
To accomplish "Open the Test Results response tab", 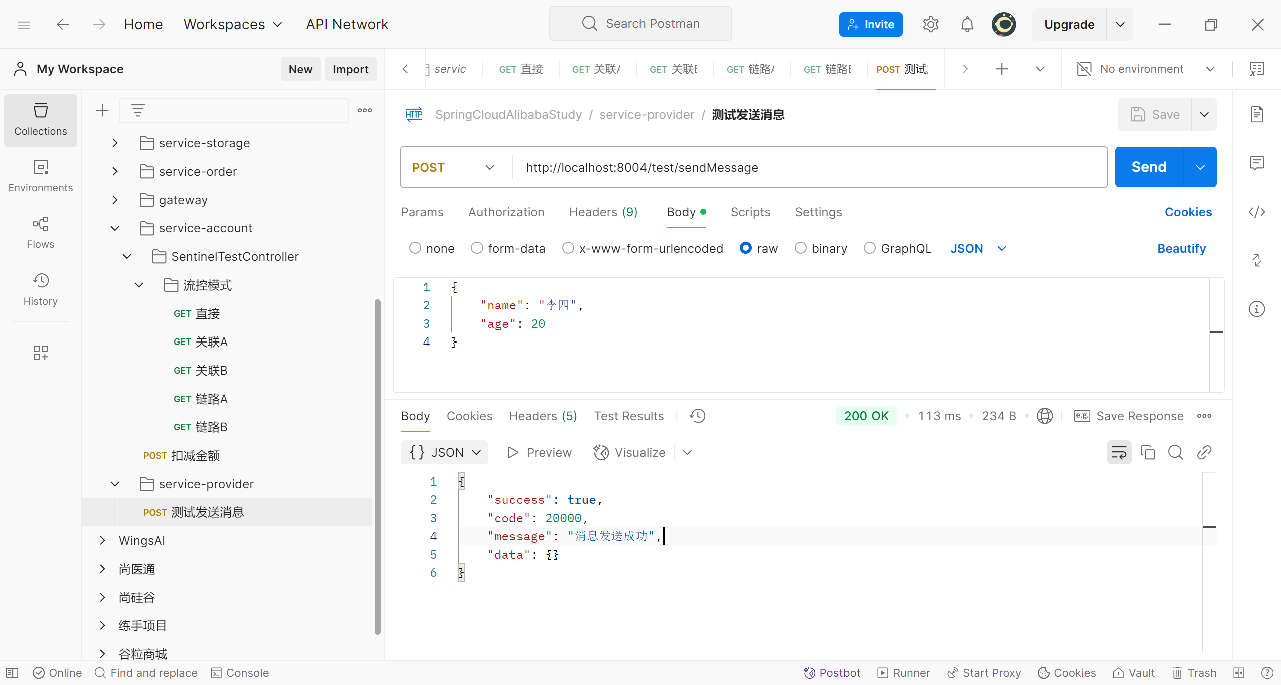I will [628, 416].
